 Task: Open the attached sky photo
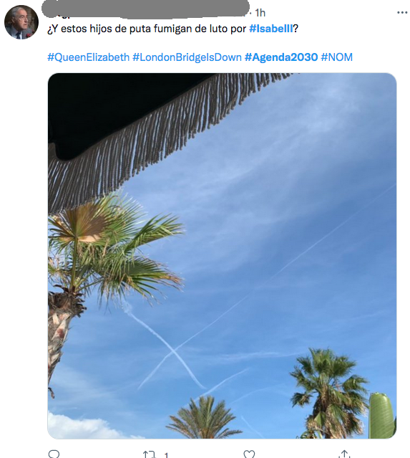(x=222, y=256)
